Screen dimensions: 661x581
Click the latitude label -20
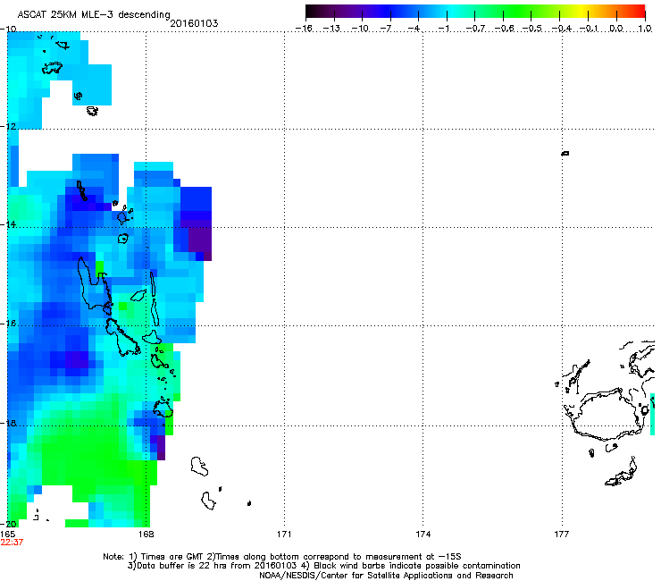7,524
